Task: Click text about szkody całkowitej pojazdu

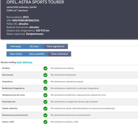Action: pos(83,108)
